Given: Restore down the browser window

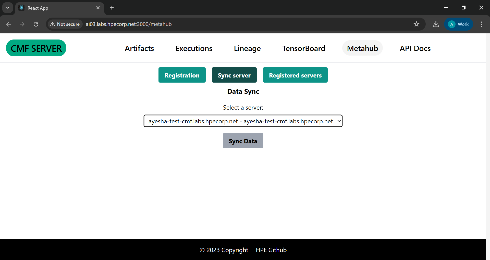Looking at the screenshot, I should click(464, 8).
